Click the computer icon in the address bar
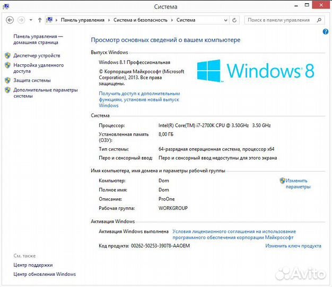The width and height of the screenshot is (332, 287). click(x=49, y=20)
